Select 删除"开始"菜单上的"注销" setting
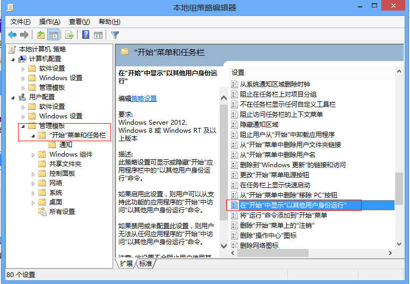The height and width of the screenshot is (284, 410). [277, 225]
